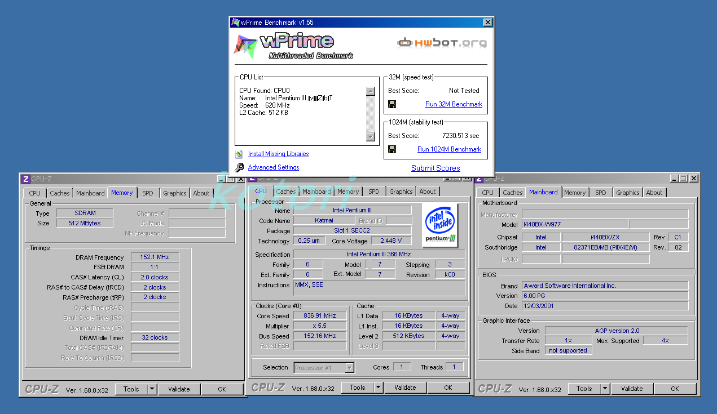Close the Memory CPU-Z window
The width and height of the screenshot is (717, 414).
point(240,179)
